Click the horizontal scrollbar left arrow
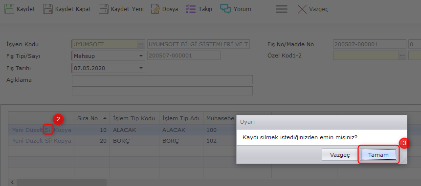 12,183
